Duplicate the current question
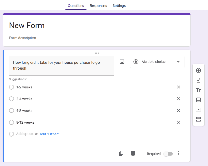The width and height of the screenshot is (208, 166). tap(121, 153)
